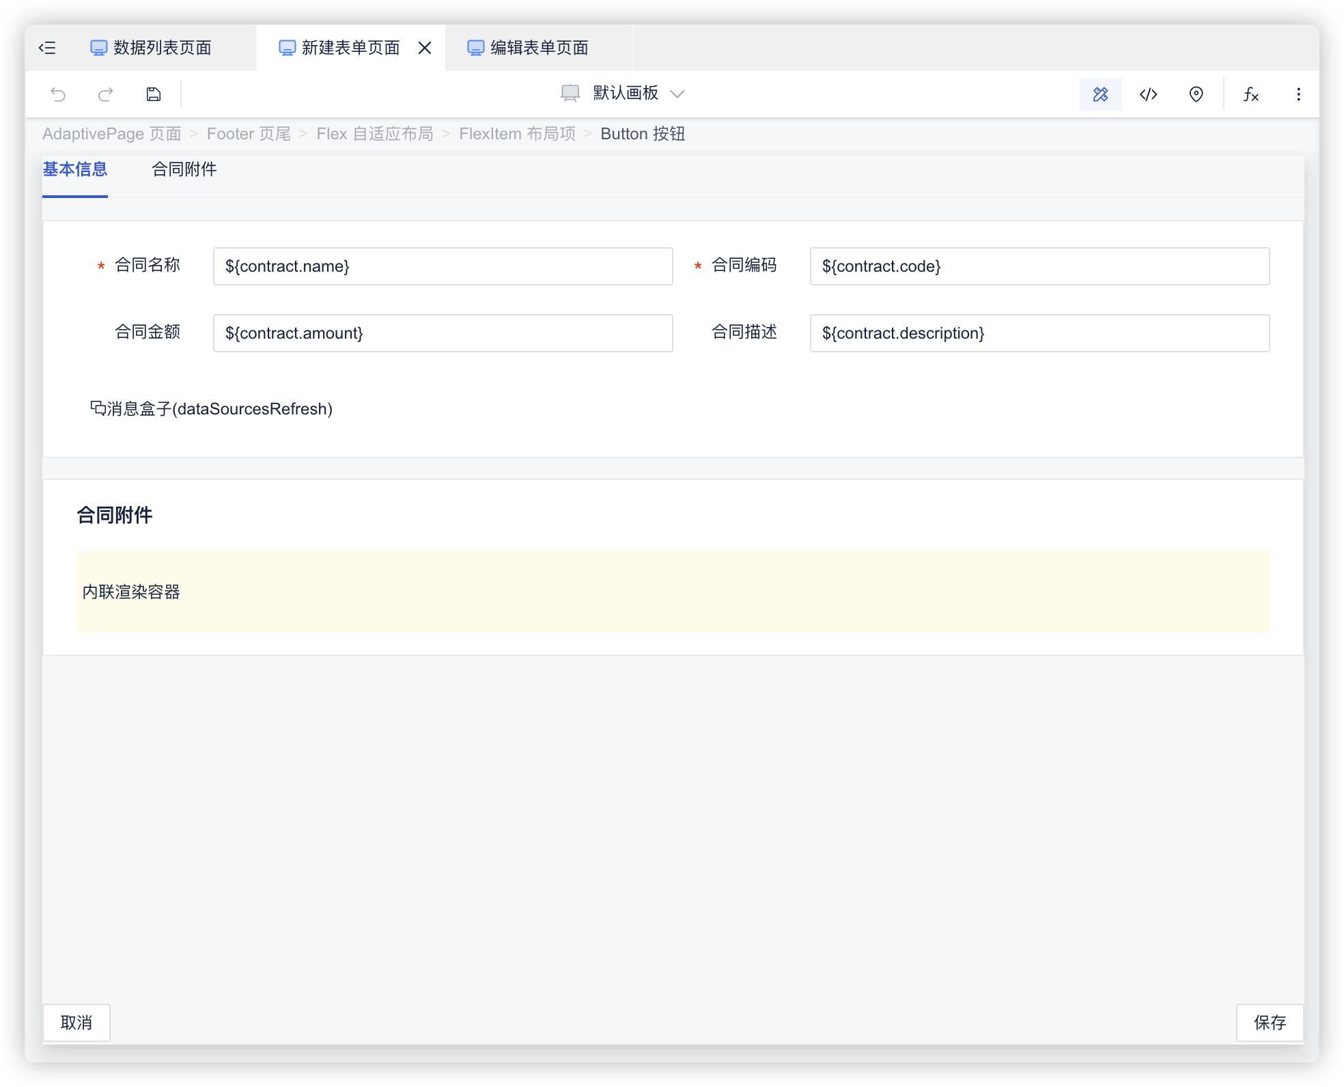Open the fx expression icon
This screenshot has height=1087, width=1344.
point(1250,94)
